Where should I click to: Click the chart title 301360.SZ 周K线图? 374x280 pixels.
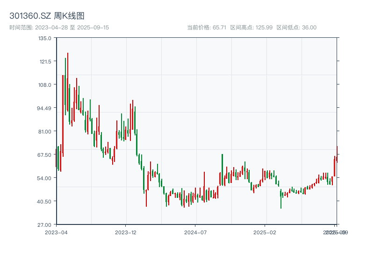[x=47, y=16]
